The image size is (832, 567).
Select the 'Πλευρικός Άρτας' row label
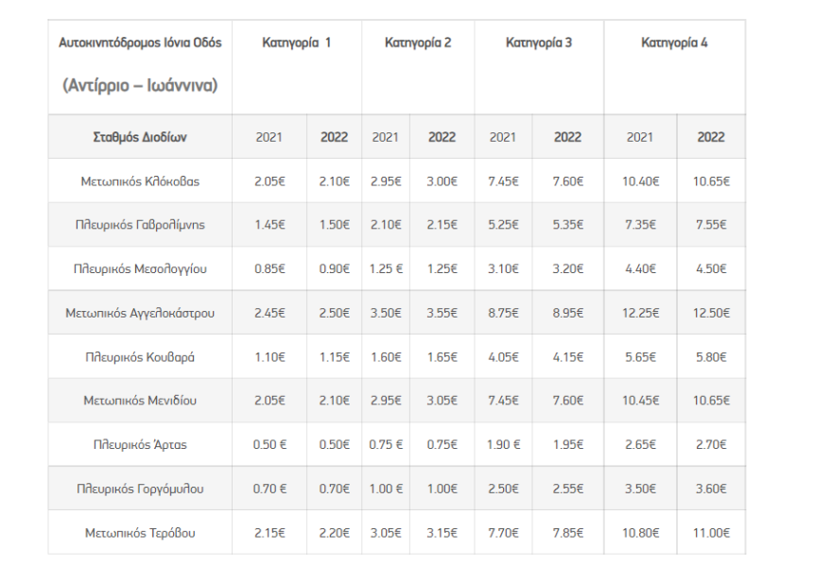point(140,445)
